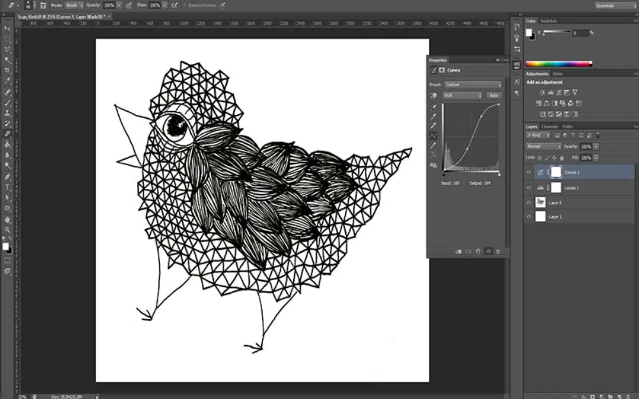Switch to the Channels tab

[550, 126]
